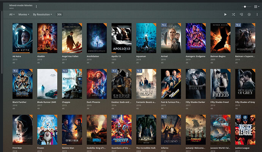Play all movies with the play icon
Image resolution: width=262 pixels, height=152 pixels.
click(x=226, y=14)
